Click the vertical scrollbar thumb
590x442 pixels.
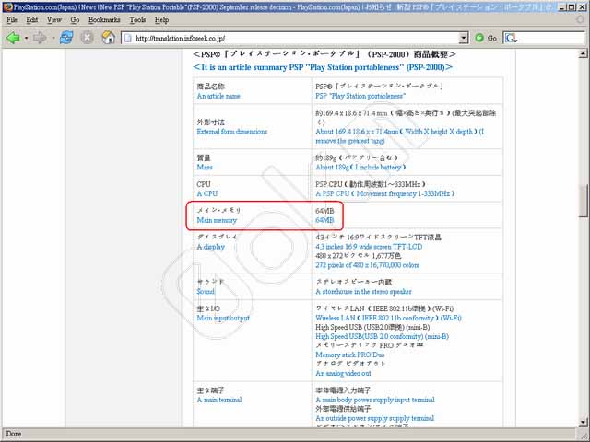[x=583, y=201]
